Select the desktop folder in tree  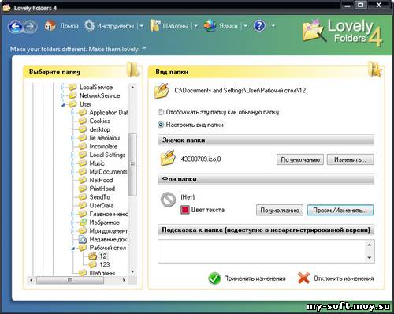[99, 129]
